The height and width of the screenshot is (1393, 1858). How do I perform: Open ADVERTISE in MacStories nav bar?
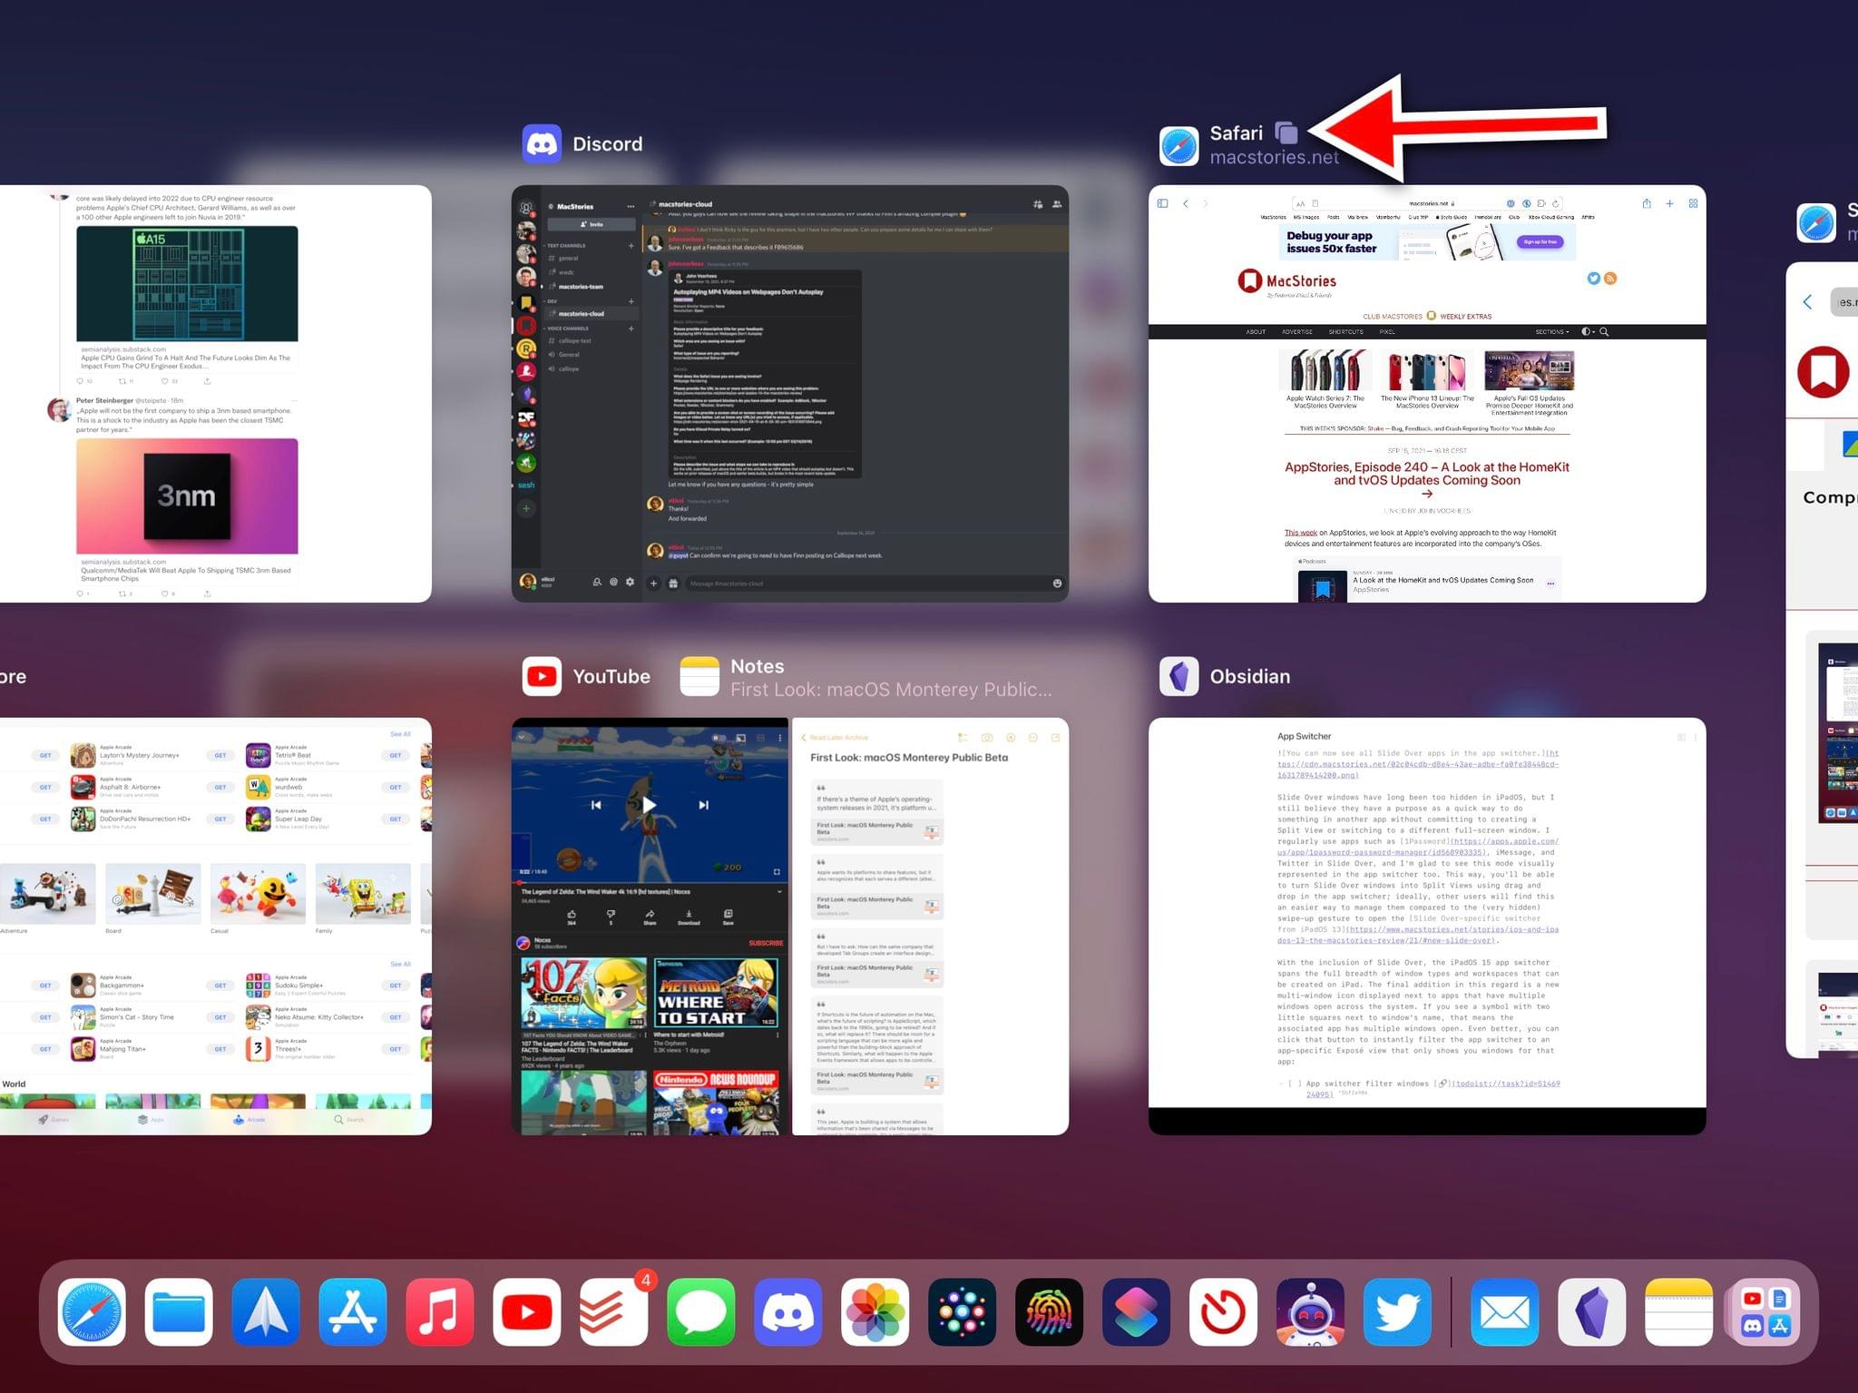coord(1296,332)
